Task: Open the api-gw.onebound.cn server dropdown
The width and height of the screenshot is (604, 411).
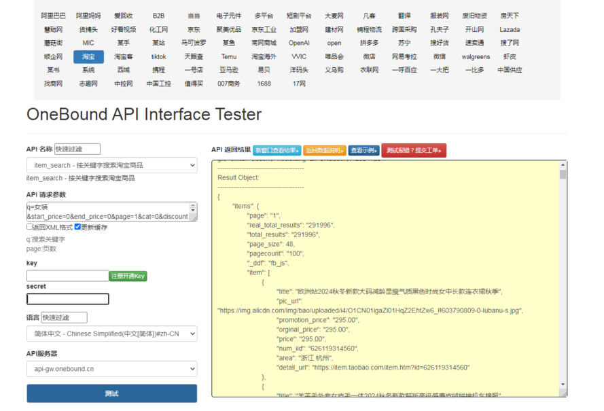Action: pos(111,369)
